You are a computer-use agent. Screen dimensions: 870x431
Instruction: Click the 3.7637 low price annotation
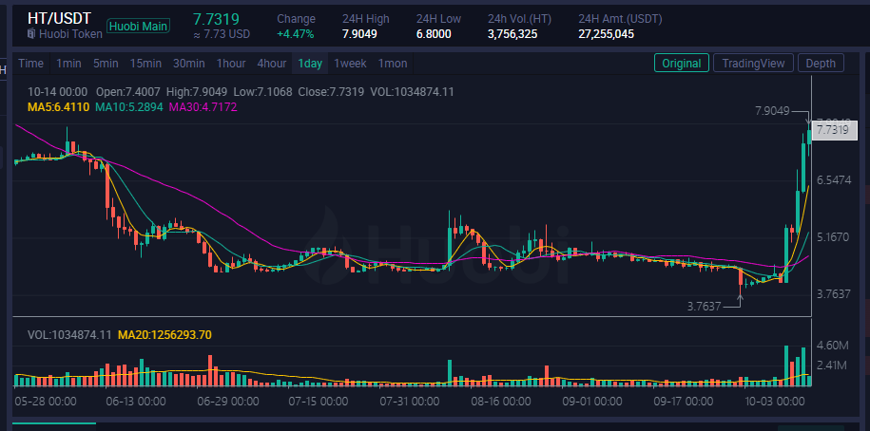(x=704, y=306)
